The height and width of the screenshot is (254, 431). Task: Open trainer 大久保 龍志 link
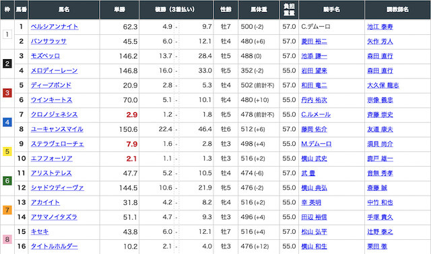click(x=383, y=85)
